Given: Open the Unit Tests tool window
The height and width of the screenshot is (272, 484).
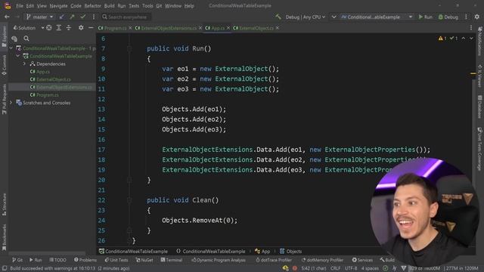Looking at the screenshot, I should 116,260.
